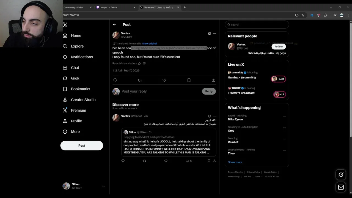Click the grey Reply button
Screen dimensions: 352x198
(209, 91)
